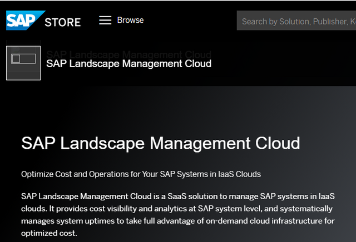Click the paragraph starting 'SAP Landscape Management Cloud is'

tap(178, 215)
